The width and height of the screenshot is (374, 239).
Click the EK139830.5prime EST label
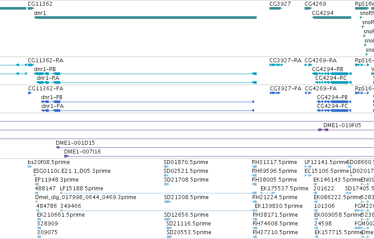(x=279, y=206)
